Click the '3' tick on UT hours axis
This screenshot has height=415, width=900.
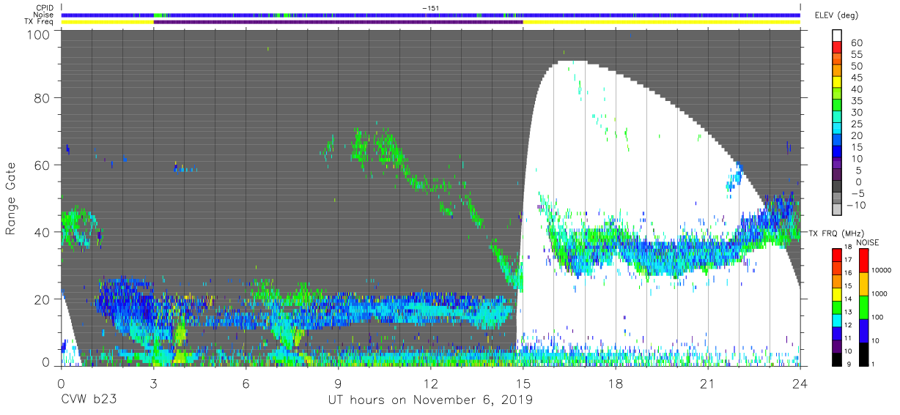[153, 384]
